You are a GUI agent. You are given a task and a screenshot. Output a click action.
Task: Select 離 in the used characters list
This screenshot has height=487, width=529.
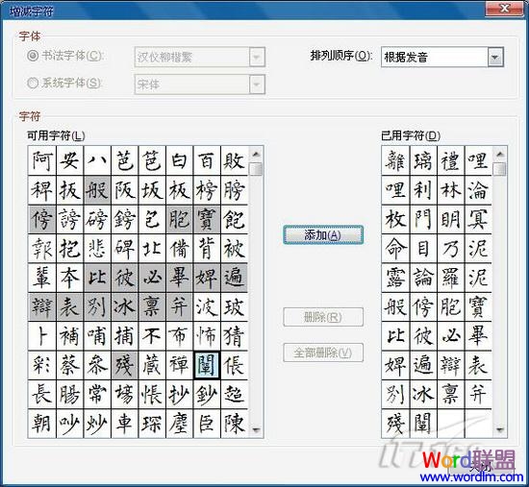click(x=395, y=160)
